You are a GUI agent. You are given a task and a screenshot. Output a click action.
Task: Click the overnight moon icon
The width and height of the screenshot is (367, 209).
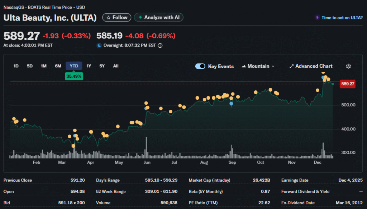(x=99, y=46)
